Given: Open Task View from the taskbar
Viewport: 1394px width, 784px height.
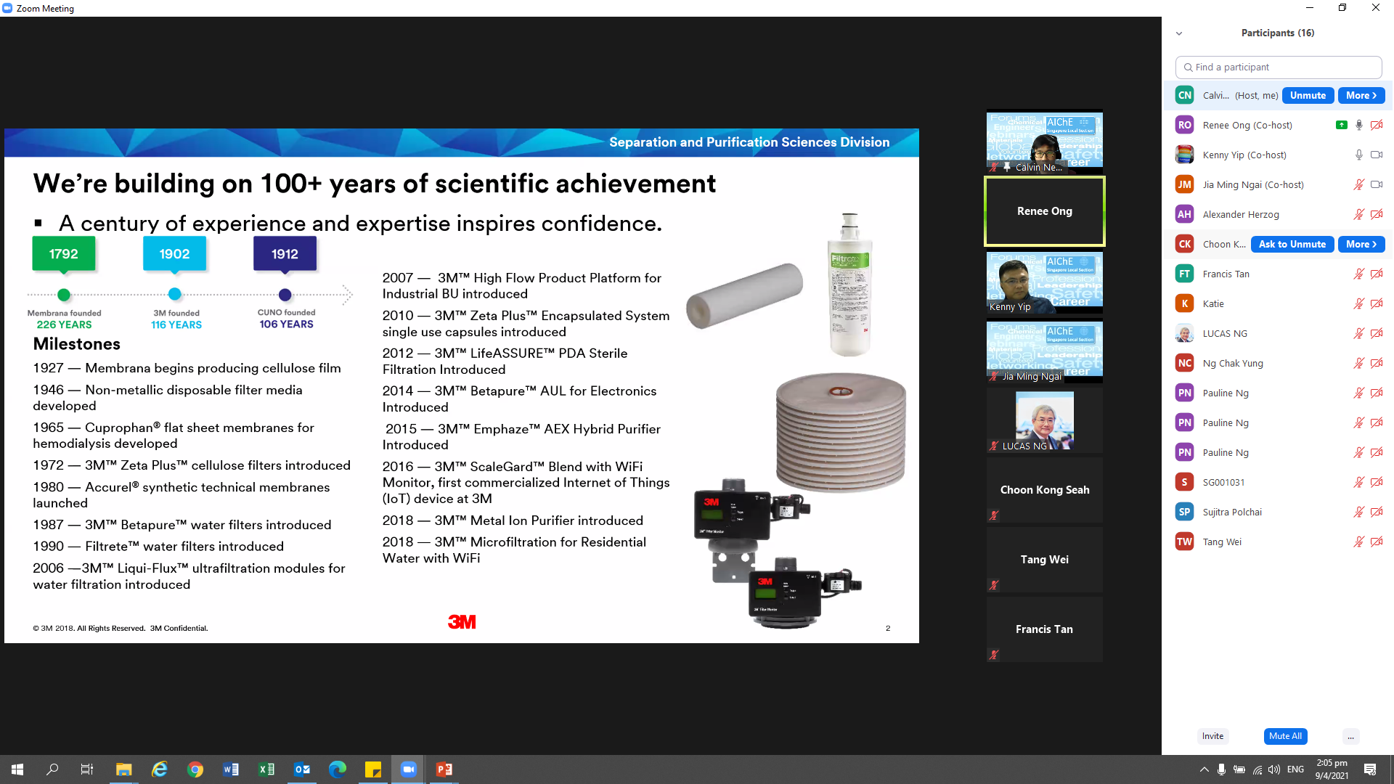Looking at the screenshot, I should (x=87, y=769).
